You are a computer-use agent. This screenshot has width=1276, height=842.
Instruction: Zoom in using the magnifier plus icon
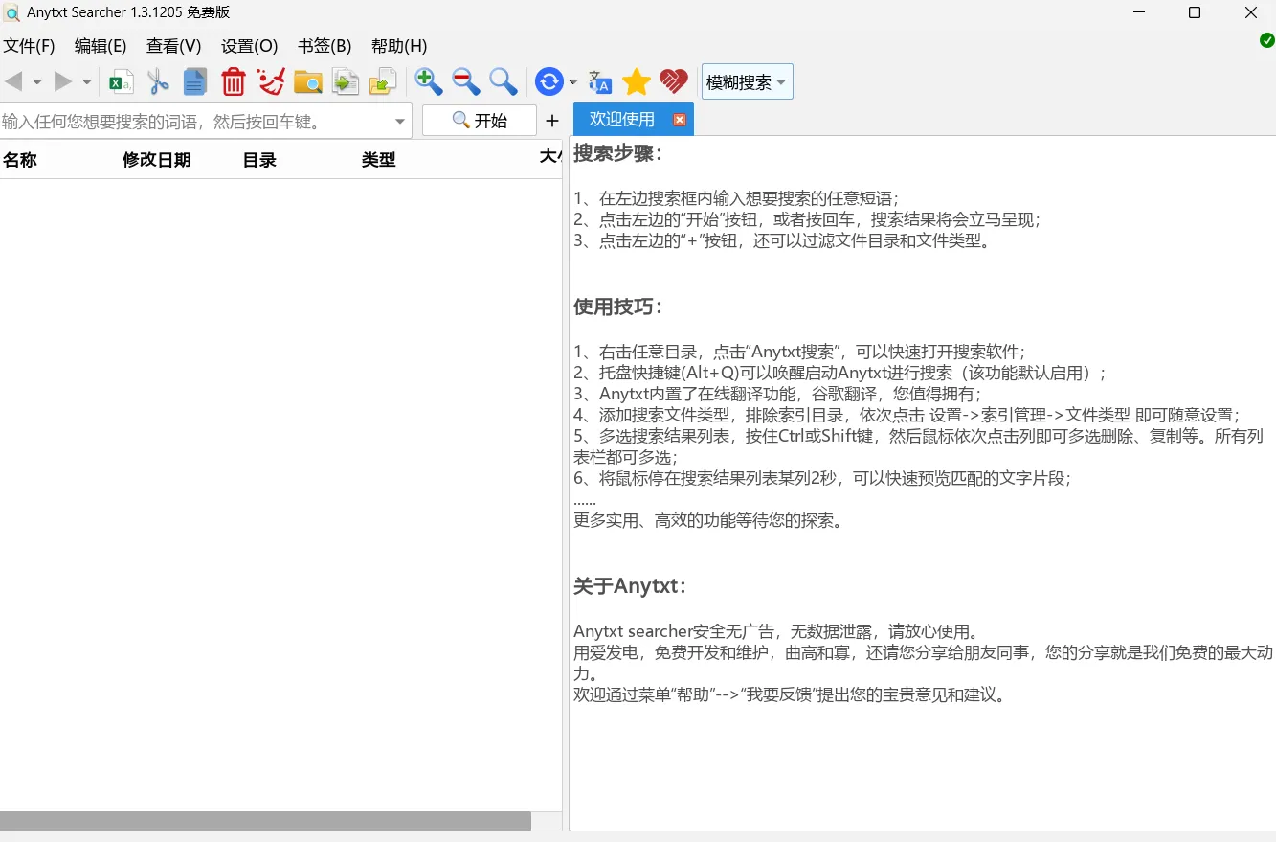428,81
